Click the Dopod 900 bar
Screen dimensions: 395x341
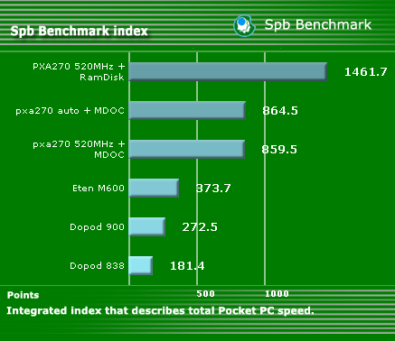[147, 226]
